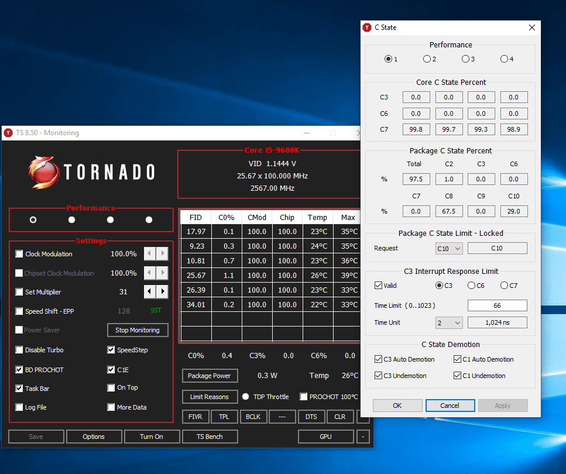Viewport: 566px width, 474px height.
Task: Click the DTS button
Action: click(311, 417)
